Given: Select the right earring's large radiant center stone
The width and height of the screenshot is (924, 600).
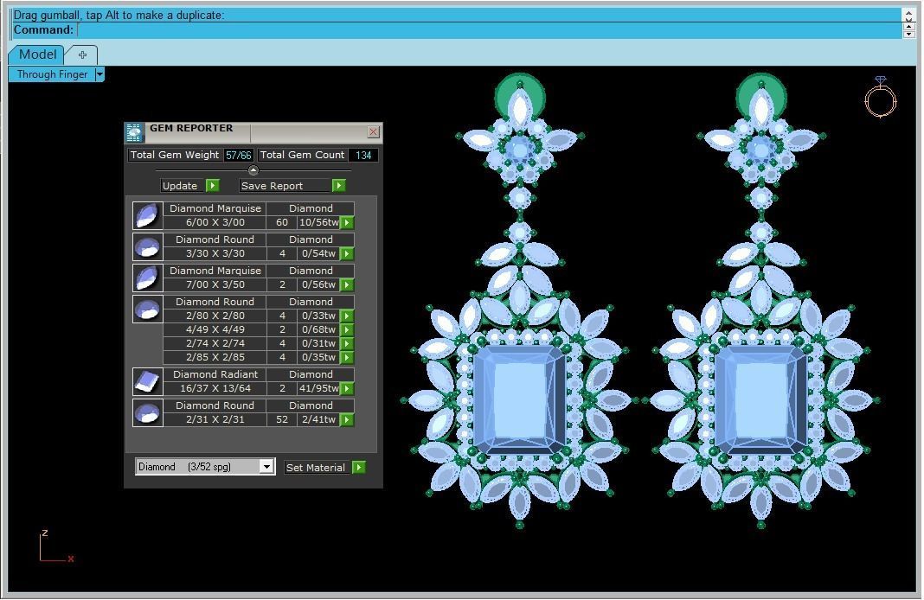Looking at the screenshot, I should [x=760, y=399].
